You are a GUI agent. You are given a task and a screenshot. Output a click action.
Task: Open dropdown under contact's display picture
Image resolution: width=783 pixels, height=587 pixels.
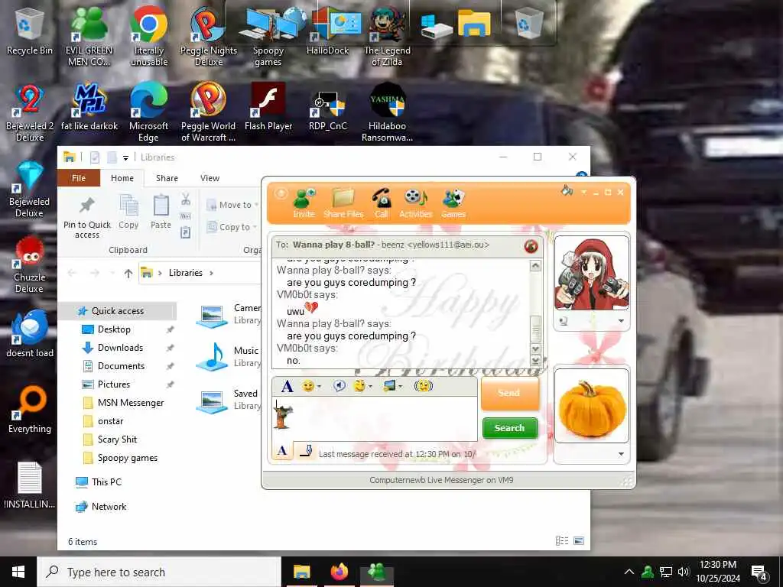621,321
